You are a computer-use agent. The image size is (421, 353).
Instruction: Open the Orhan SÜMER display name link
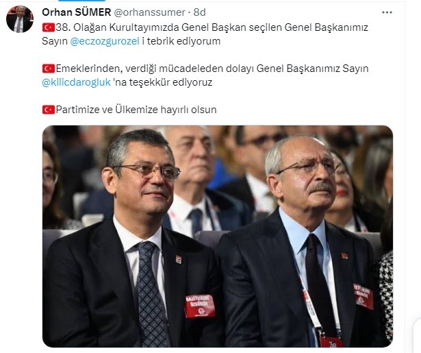point(77,12)
